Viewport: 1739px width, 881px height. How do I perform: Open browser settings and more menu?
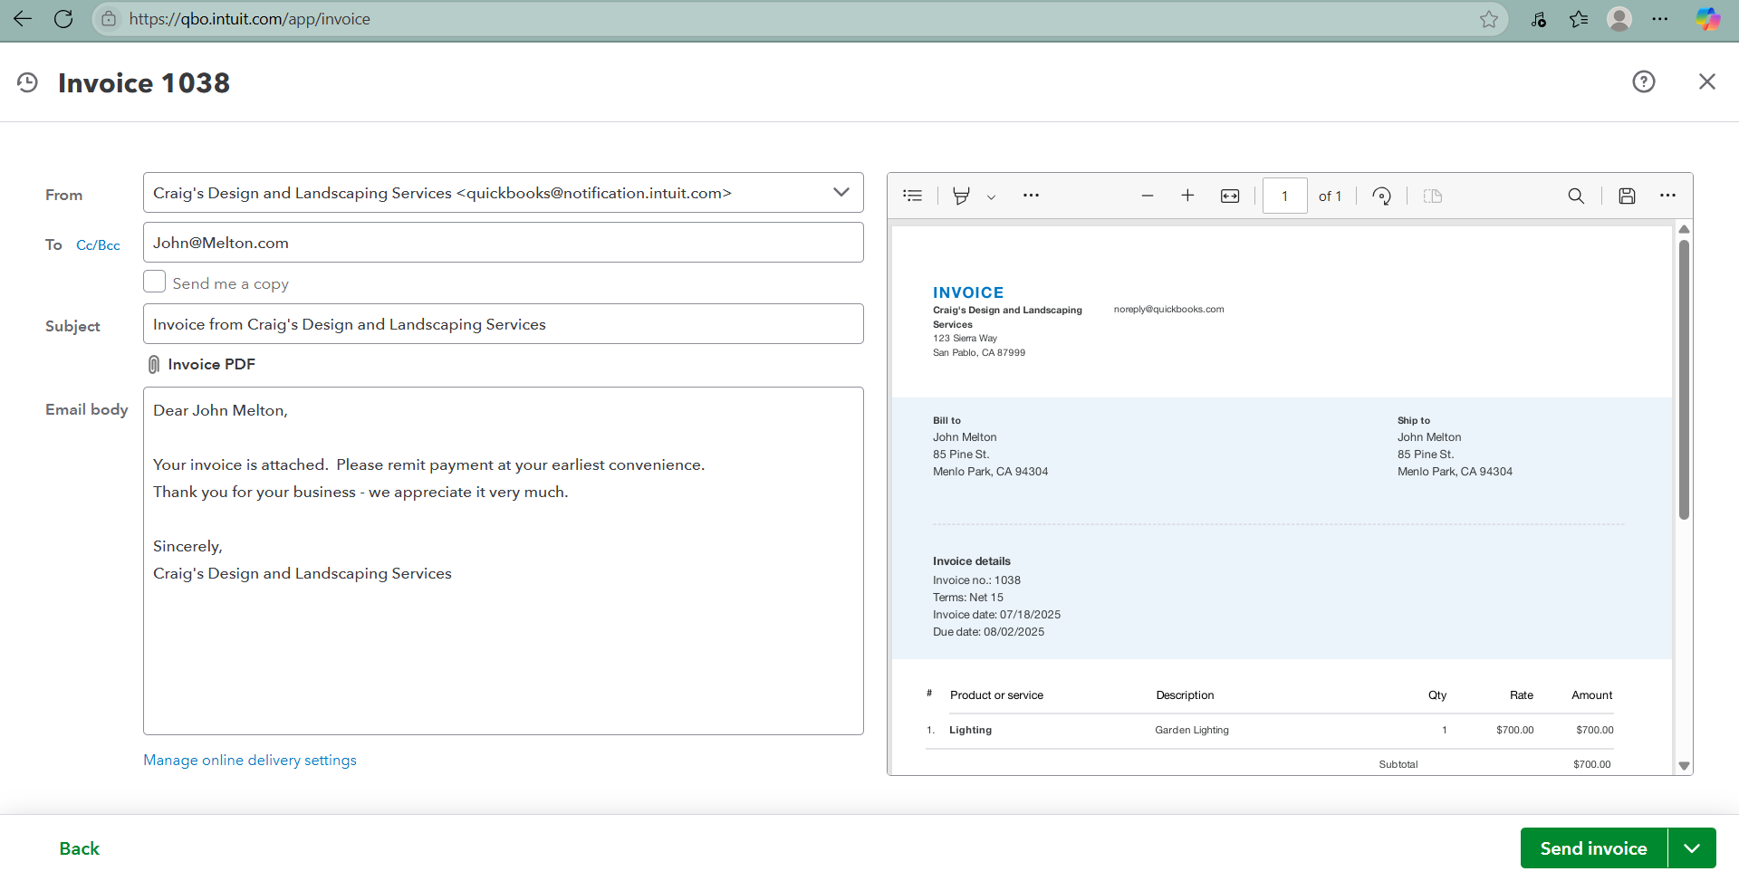tap(1660, 19)
